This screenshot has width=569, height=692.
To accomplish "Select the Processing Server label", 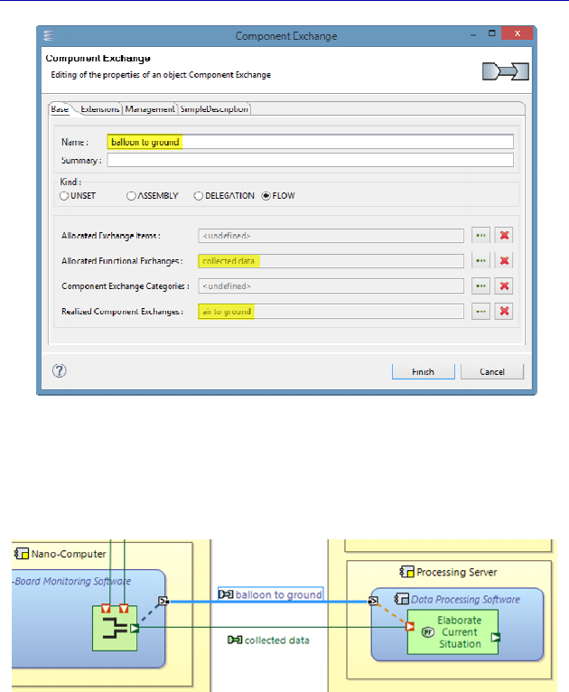I will pyautogui.click(x=457, y=573).
